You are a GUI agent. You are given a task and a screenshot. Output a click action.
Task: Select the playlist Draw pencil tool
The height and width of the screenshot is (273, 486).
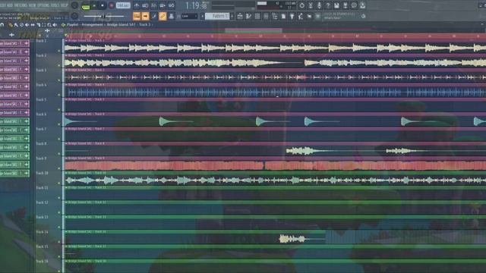tap(11, 25)
